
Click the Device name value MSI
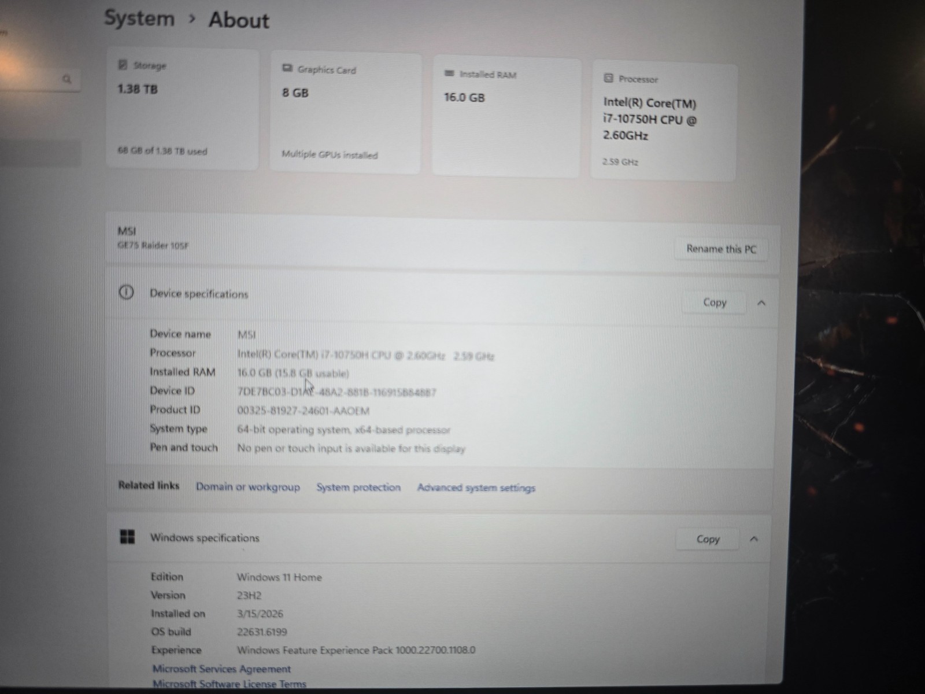pyautogui.click(x=247, y=334)
